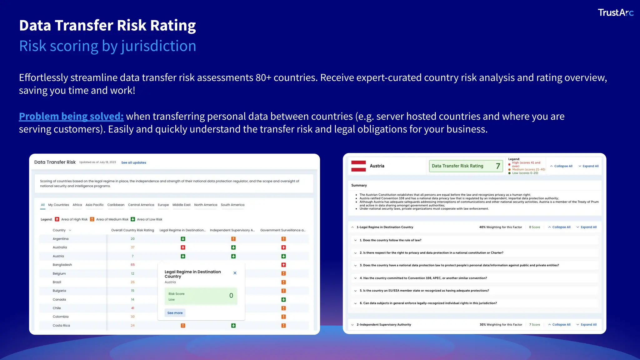640x360 pixels.
Task: Click Costa Rica's orange Government Surveillance icon
Action: 283,326
